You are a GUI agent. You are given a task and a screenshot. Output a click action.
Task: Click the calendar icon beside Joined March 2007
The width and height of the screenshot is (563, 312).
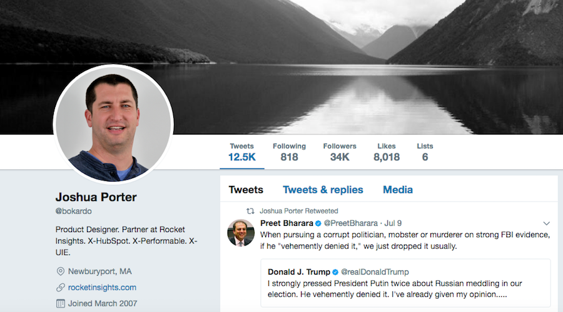pos(60,304)
